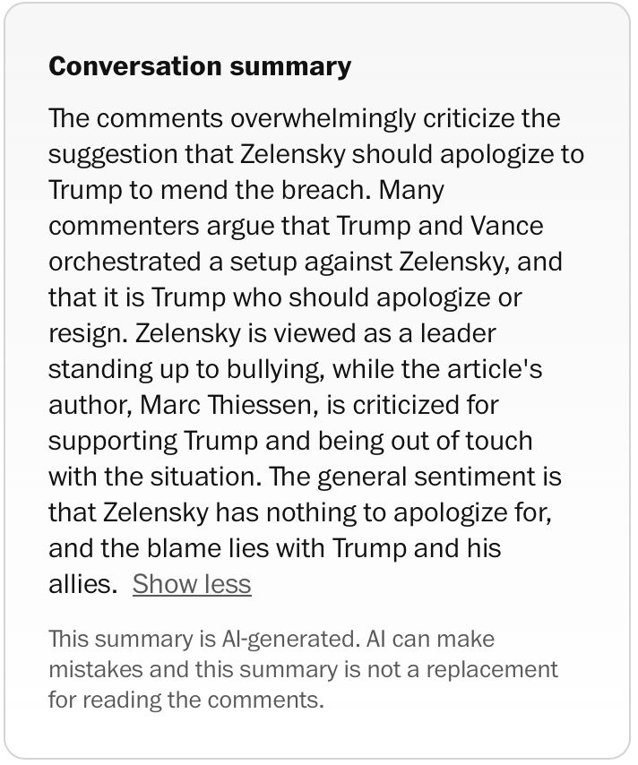Collapse the summary with Show less
The width and height of the screenshot is (638, 765).
[x=192, y=584]
